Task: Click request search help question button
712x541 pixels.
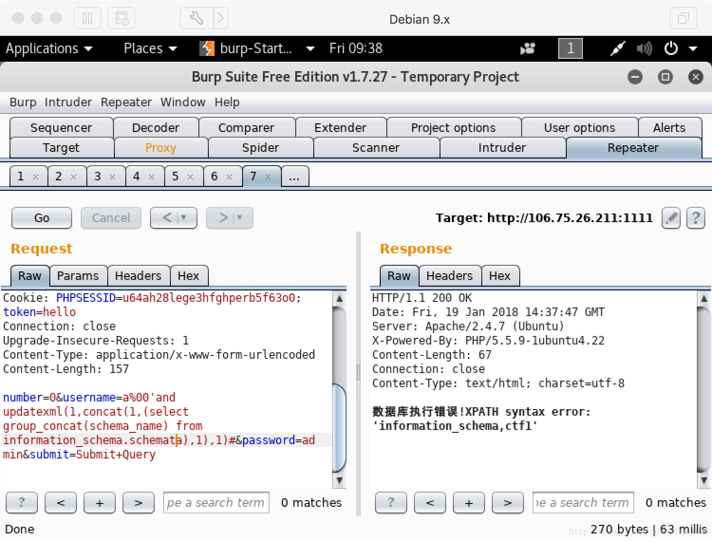Action: [22, 503]
